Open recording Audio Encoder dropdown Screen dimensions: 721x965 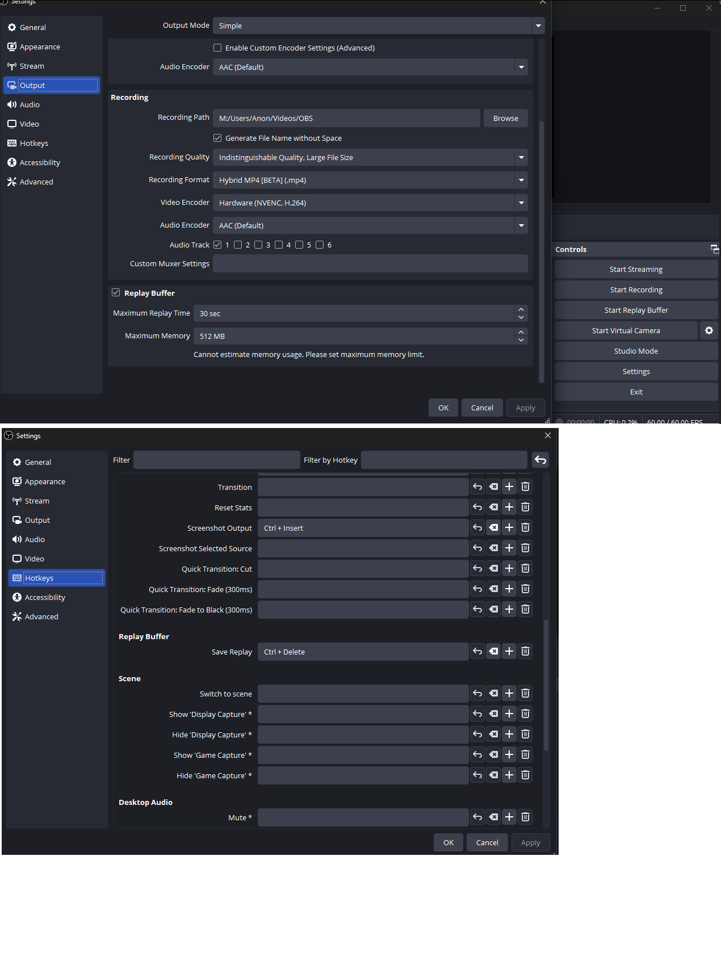[370, 225]
